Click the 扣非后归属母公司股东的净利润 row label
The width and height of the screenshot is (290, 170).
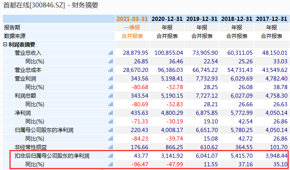[52, 156]
